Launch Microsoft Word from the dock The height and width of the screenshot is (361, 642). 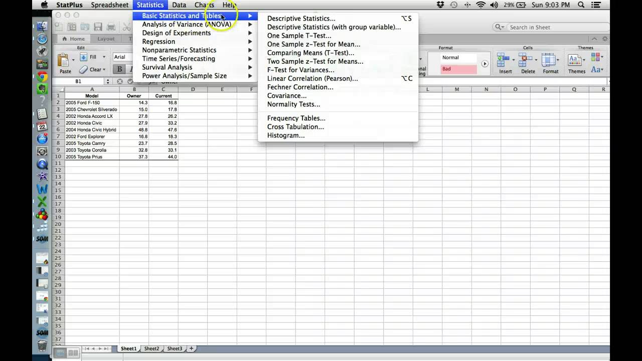[42, 189]
